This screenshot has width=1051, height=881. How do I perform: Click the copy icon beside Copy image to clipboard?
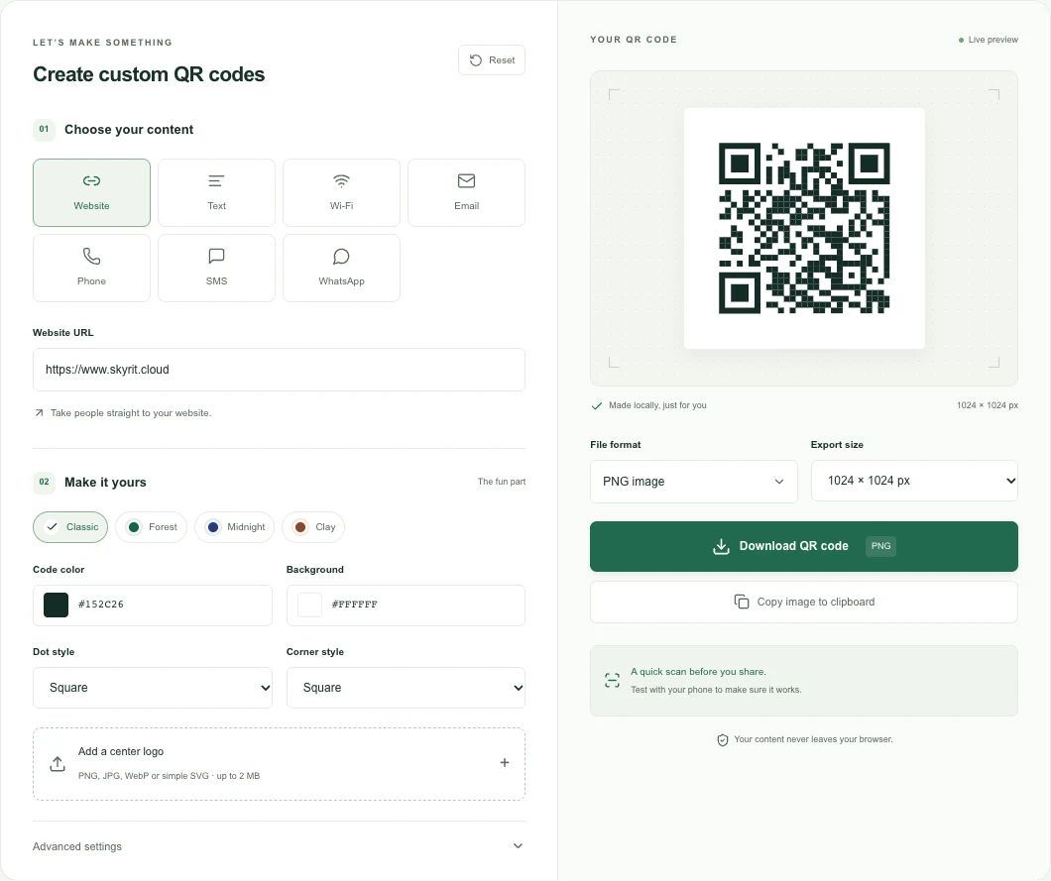[742, 602]
